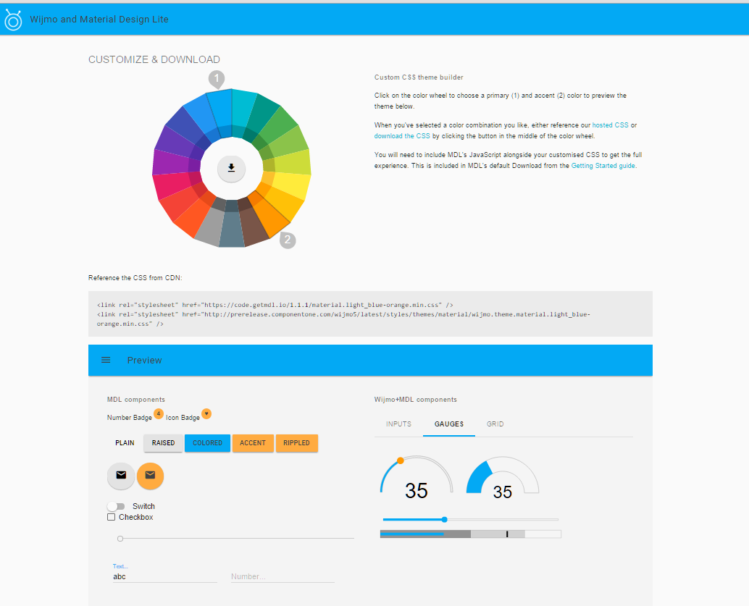Choose the deep purple wheel segment
The height and width of the screenshot is (606, 749).
coord(175,141)
